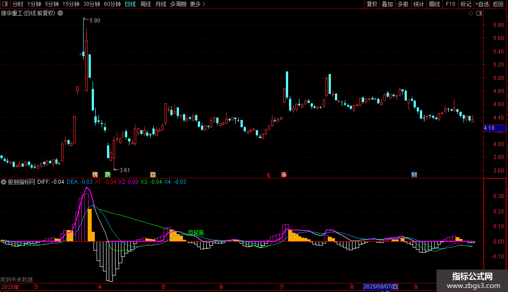Toggle the left sidebar panel icon
This screenshot has width=508, height=292.
tap(5, 4)
